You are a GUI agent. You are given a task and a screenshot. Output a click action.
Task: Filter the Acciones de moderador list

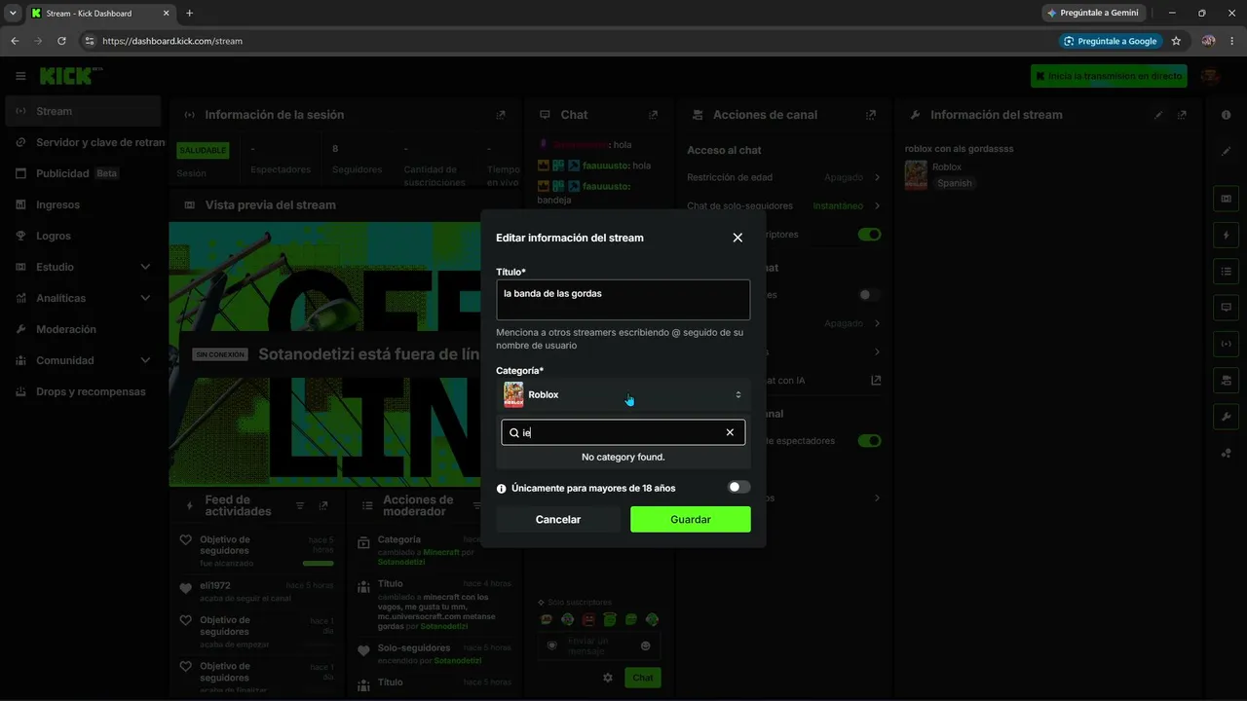tap(477, 506)
